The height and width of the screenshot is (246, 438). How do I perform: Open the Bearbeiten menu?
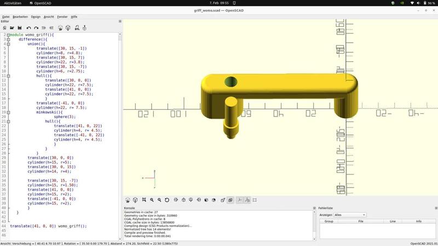point(20,17)
